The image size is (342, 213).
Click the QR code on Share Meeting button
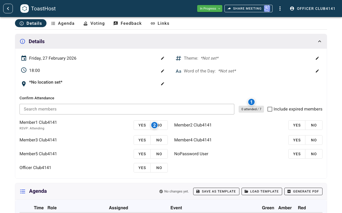pos(267,9)
